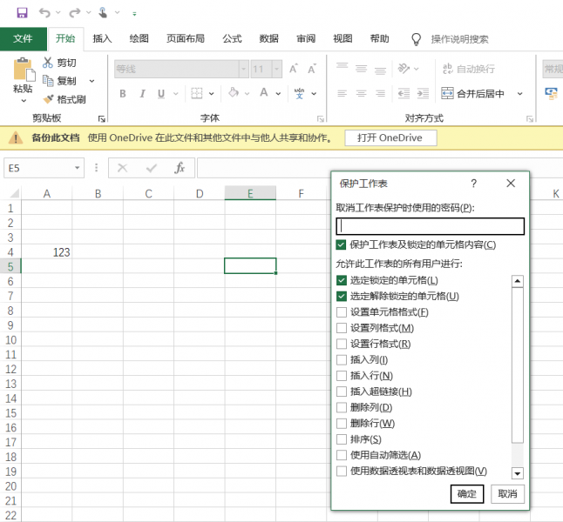Expand Merge and Center dropdown arrow
563x522 pixels.
coord(519,94)
